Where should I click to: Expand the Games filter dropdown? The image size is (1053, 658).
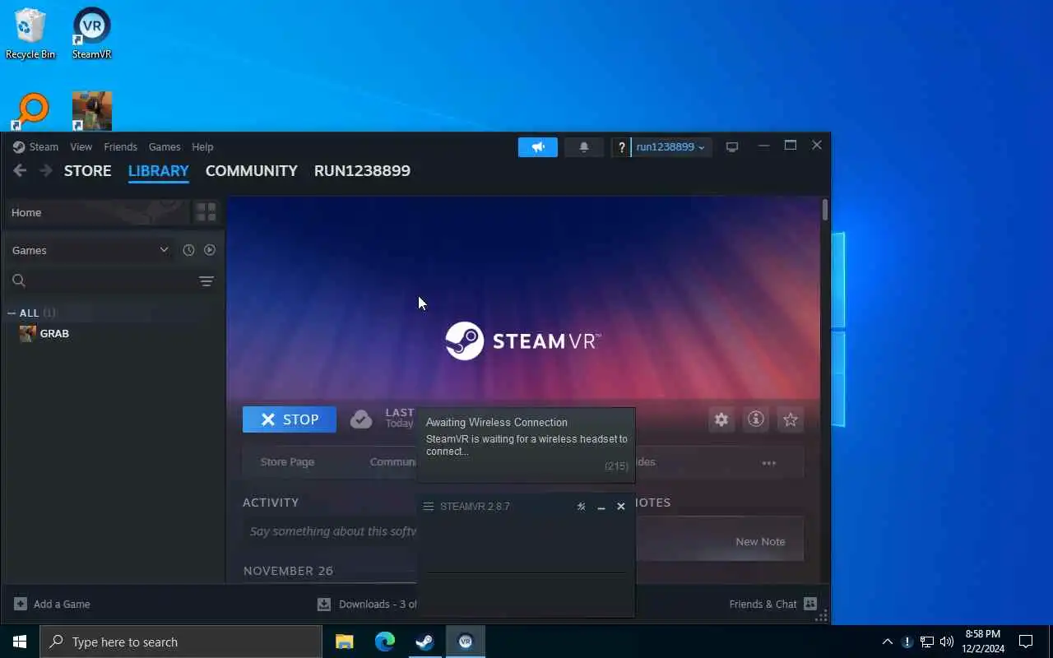click(90, 250)
